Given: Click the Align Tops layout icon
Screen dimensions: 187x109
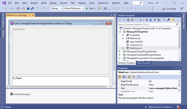Looking at the screenshot, I should click(131, 8).
